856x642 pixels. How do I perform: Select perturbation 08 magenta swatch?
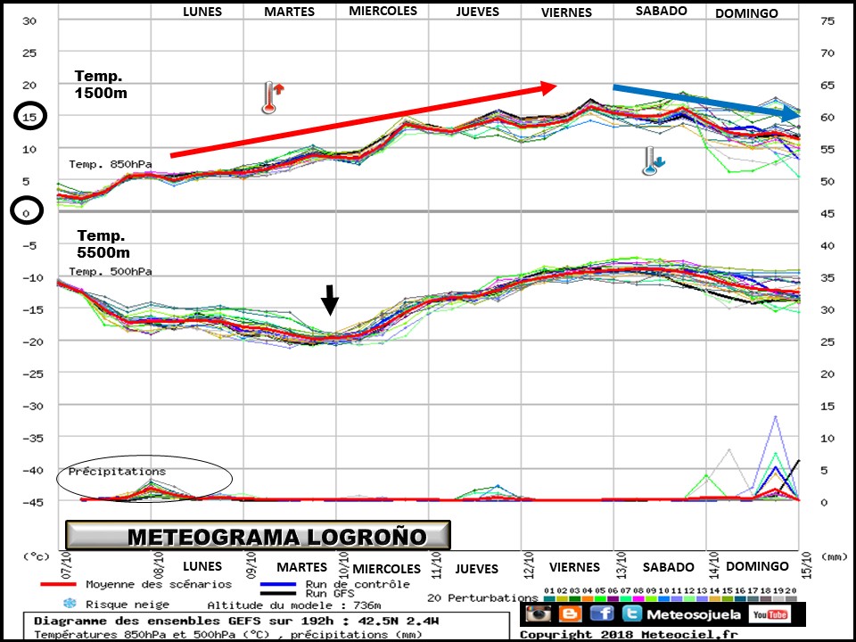coord(638,599)
